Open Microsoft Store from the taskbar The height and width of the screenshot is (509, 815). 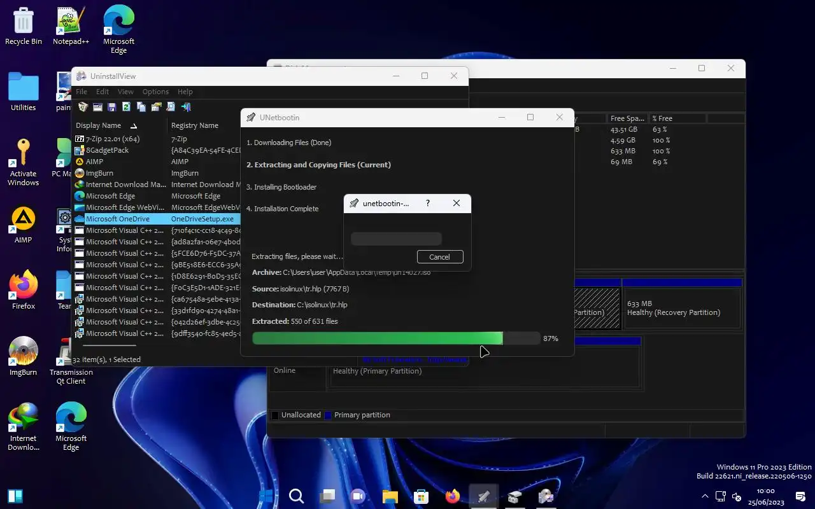tap(421, 496)
